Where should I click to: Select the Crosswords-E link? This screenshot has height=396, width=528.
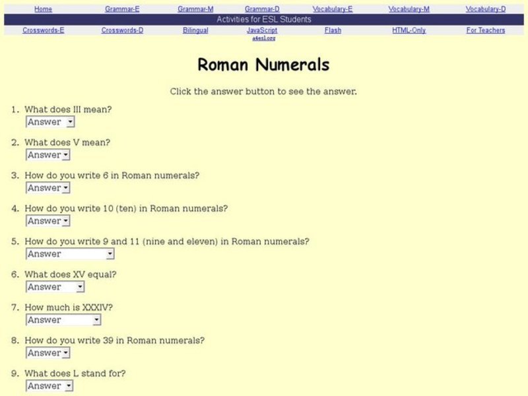click(x=43, y=30)
